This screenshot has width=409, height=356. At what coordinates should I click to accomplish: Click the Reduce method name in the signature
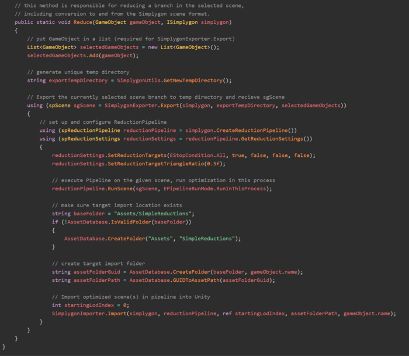(83, 22)
